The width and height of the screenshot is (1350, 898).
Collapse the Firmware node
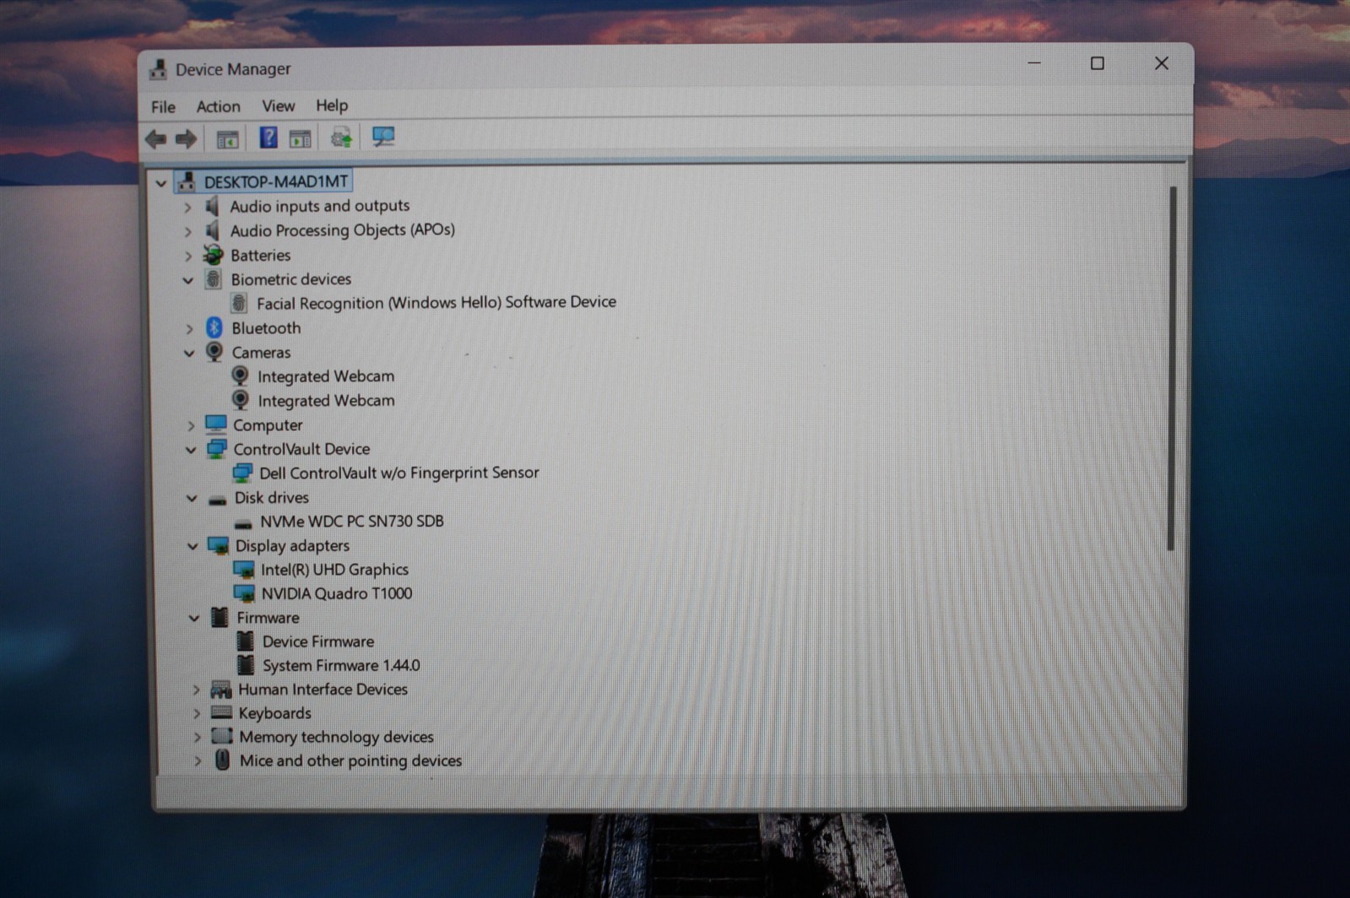point(194,619)
